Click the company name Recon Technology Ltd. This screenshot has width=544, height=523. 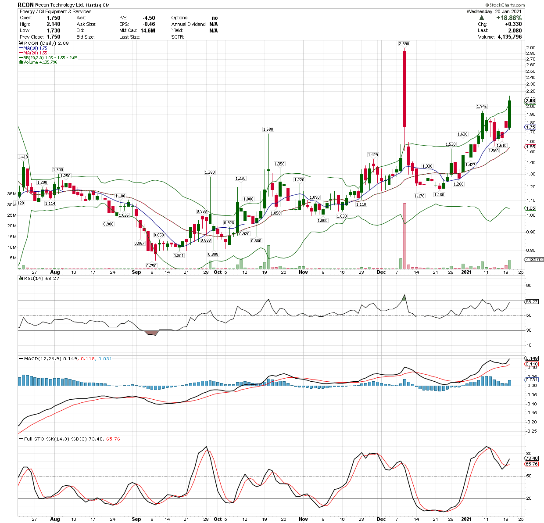(x=59, y=5)
